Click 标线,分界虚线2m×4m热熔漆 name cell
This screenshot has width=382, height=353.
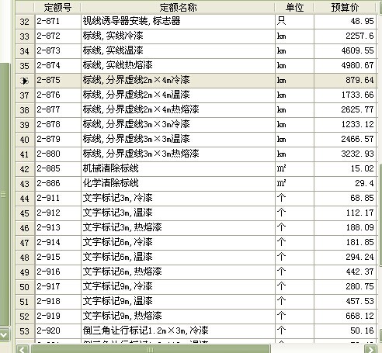point(178,110)
